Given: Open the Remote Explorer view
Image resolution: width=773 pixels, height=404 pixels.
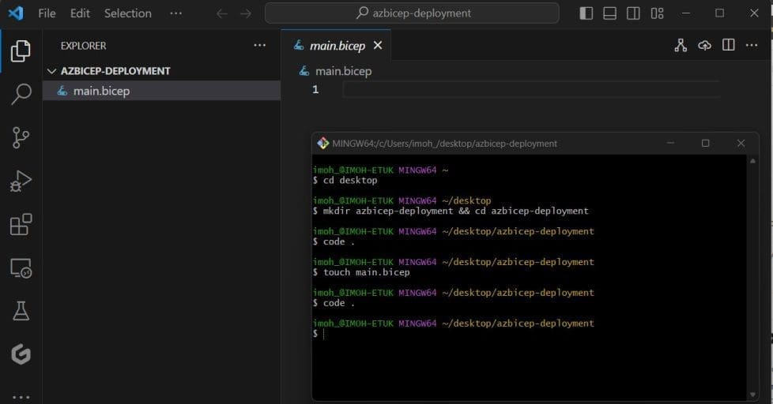Looking at the screenshot, I should coord(21,268).
